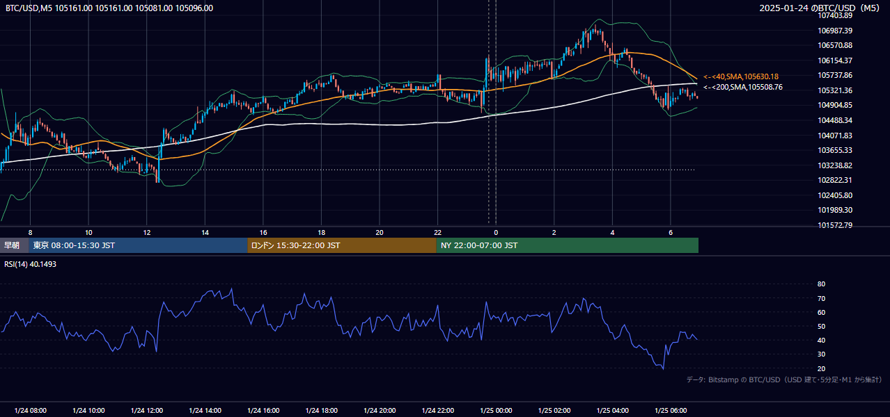Click the price axis value 101989.30

[x=836, y=210]
